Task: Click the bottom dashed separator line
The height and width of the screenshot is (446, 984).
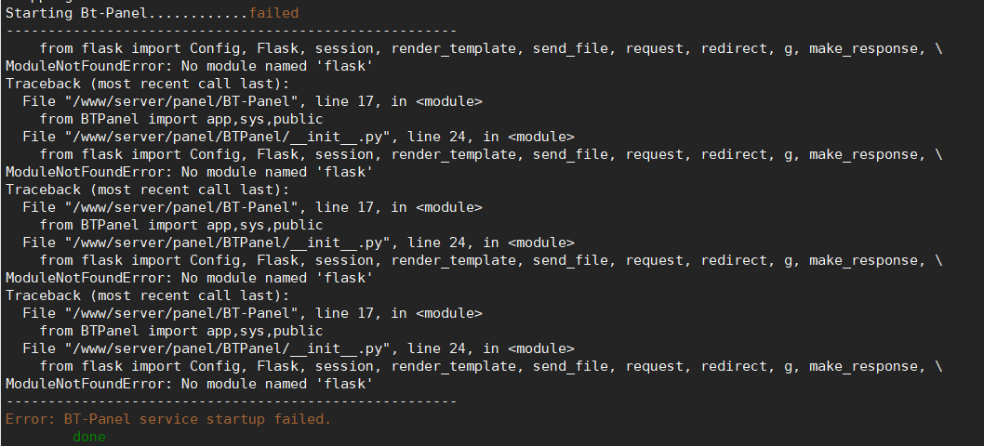Action: click(x=231, y=401)
